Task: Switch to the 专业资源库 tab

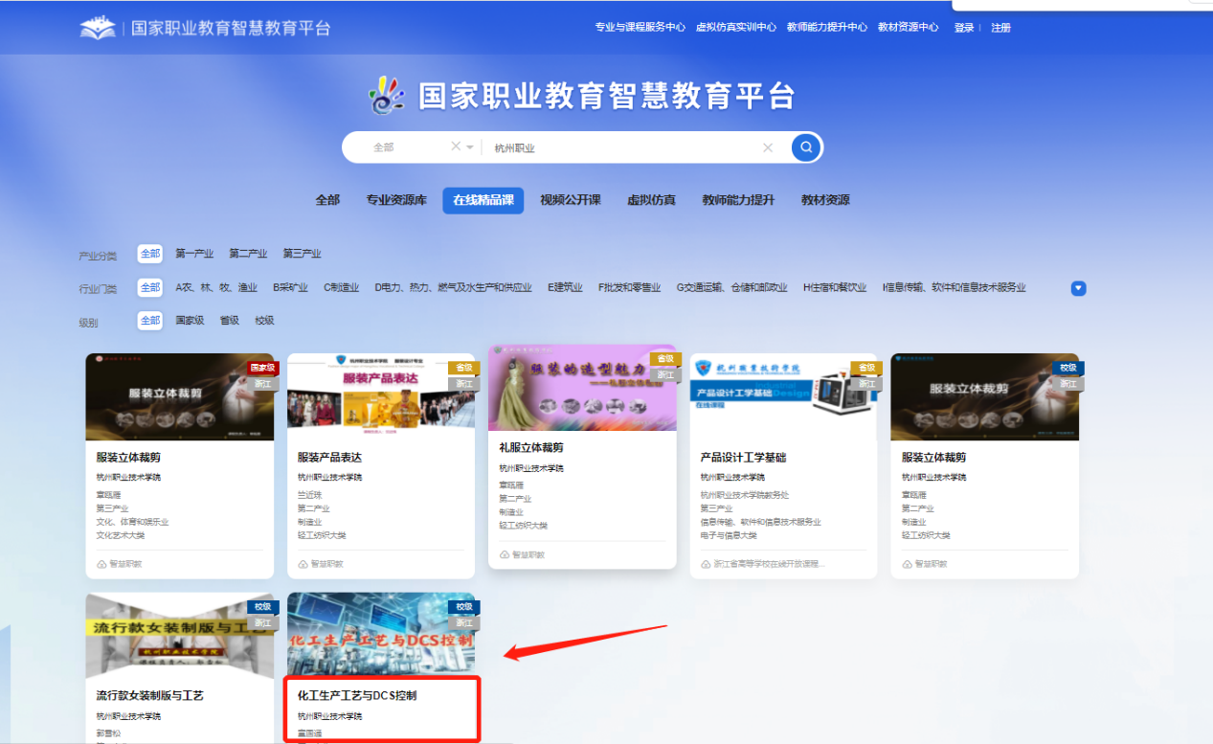Action: click(x=396, y=200)
